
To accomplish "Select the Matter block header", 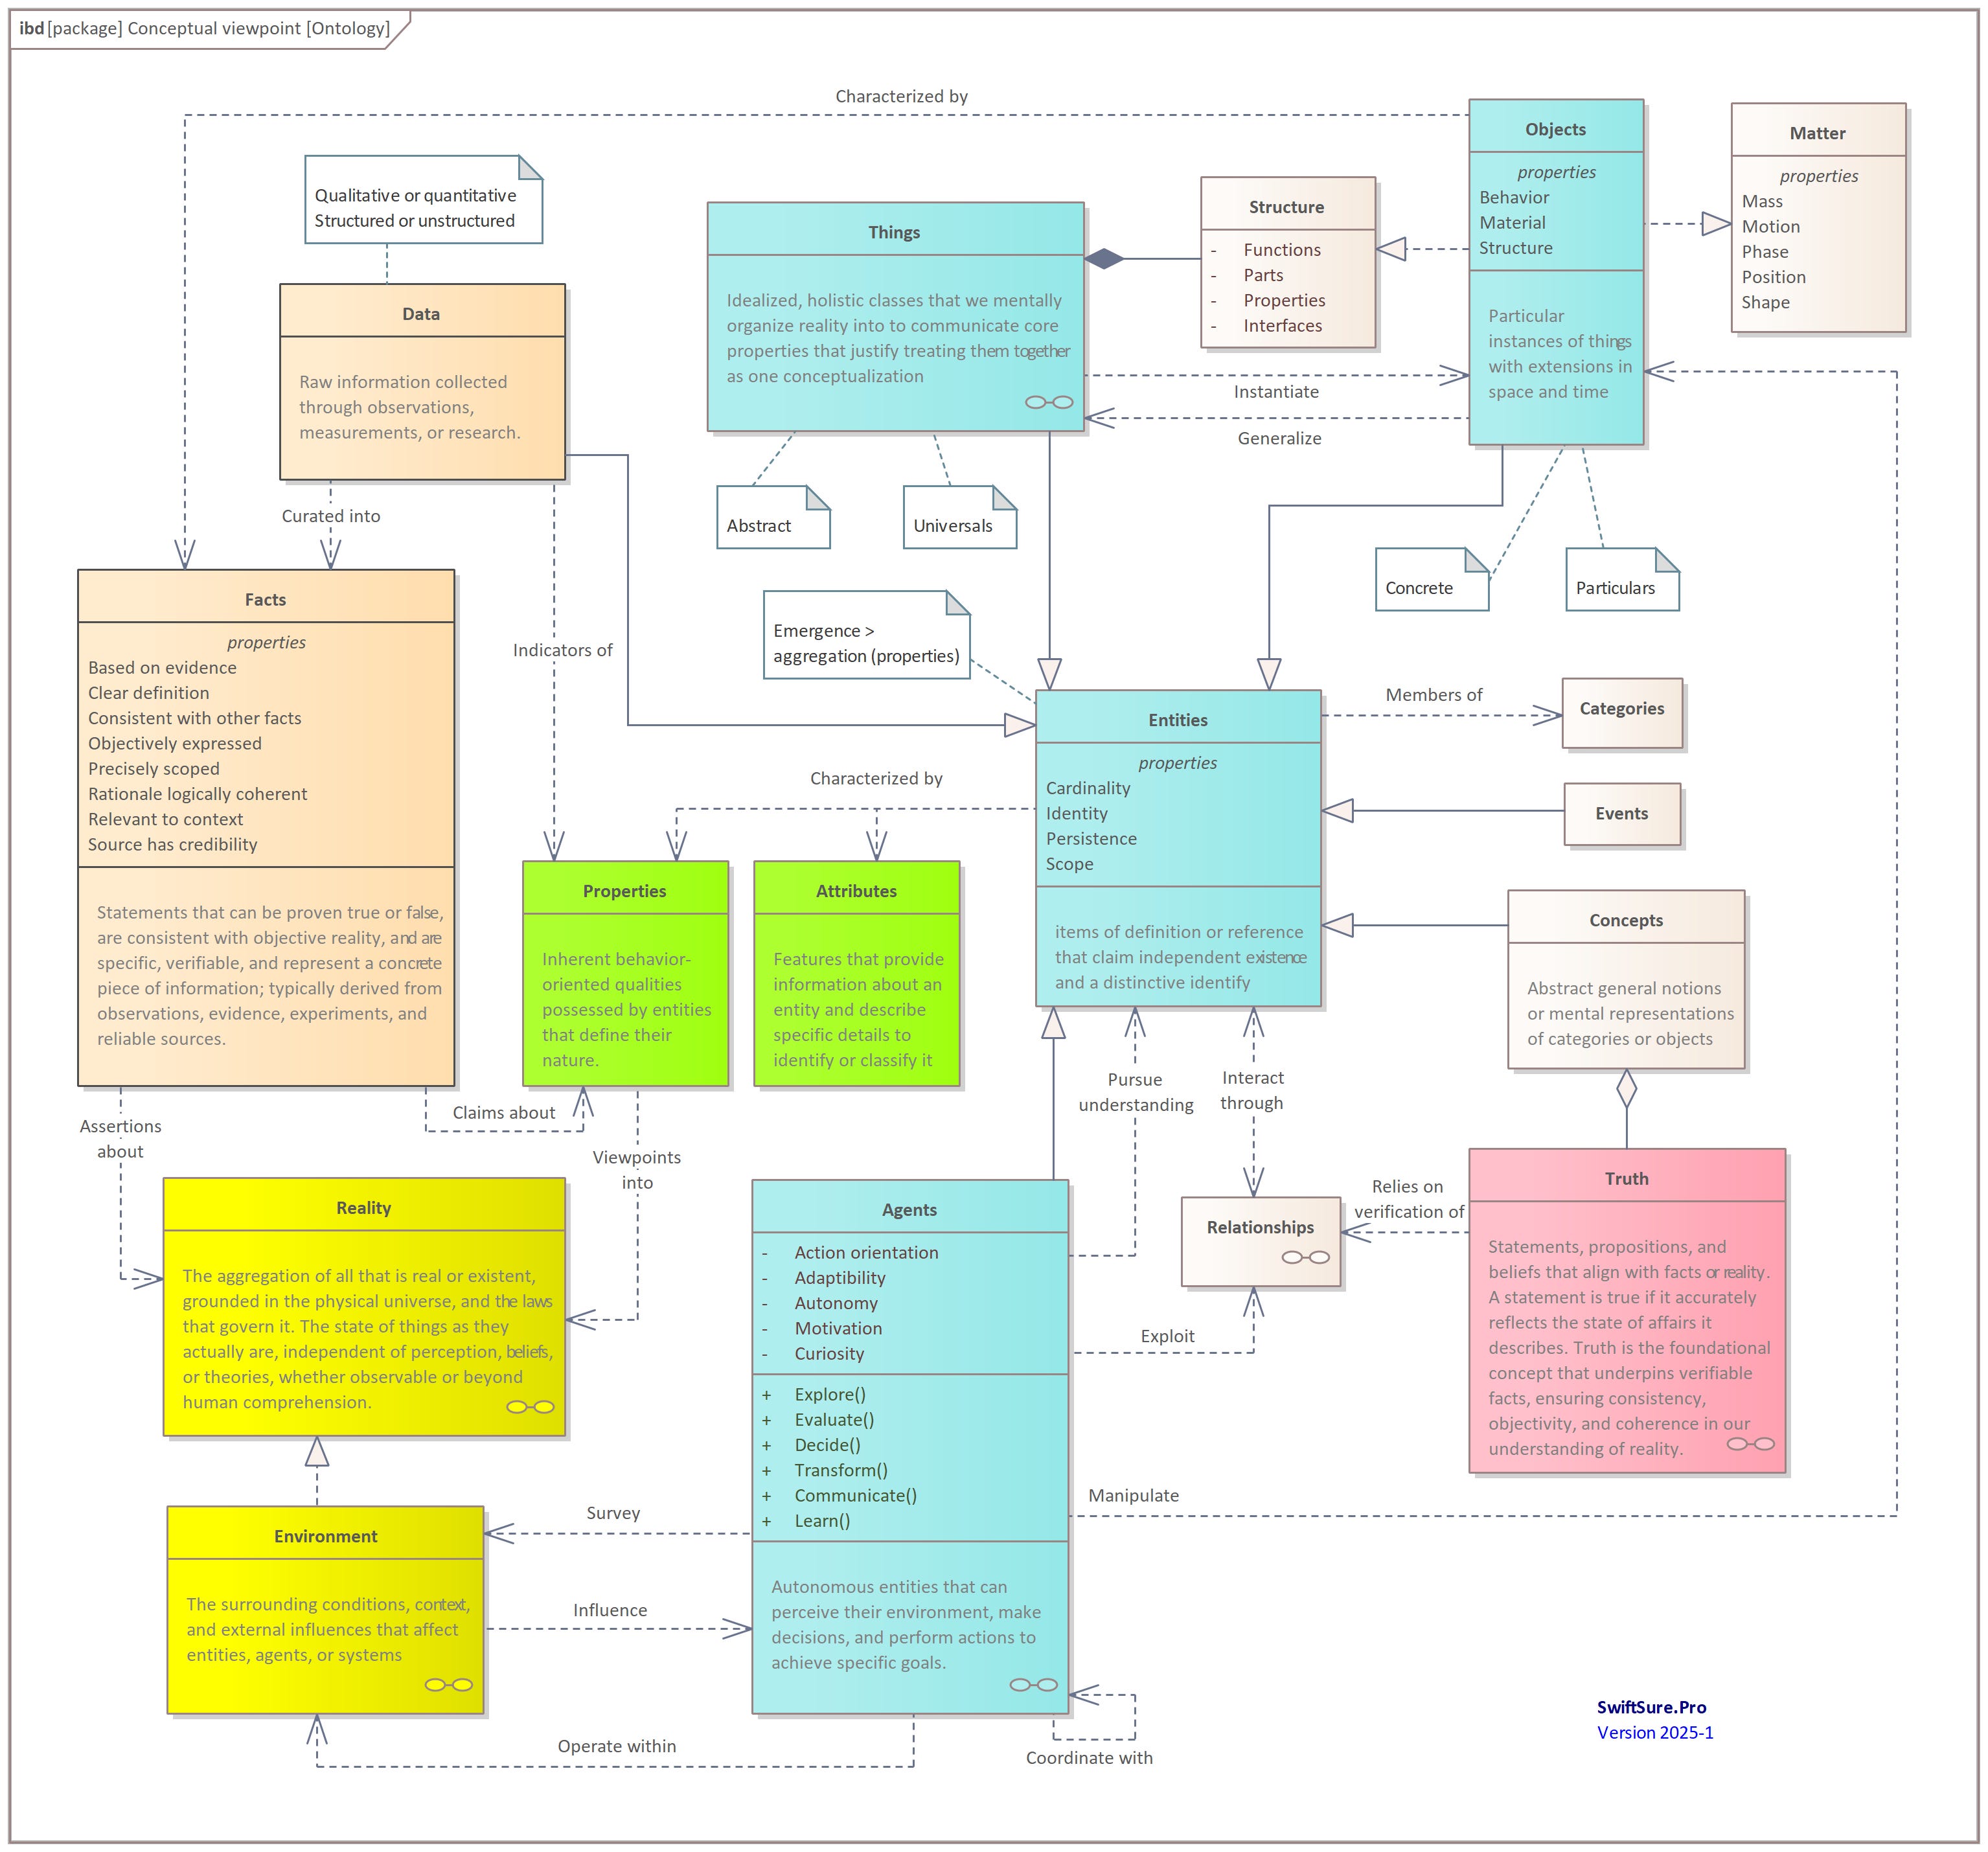I will click(x=1817, y=133).
